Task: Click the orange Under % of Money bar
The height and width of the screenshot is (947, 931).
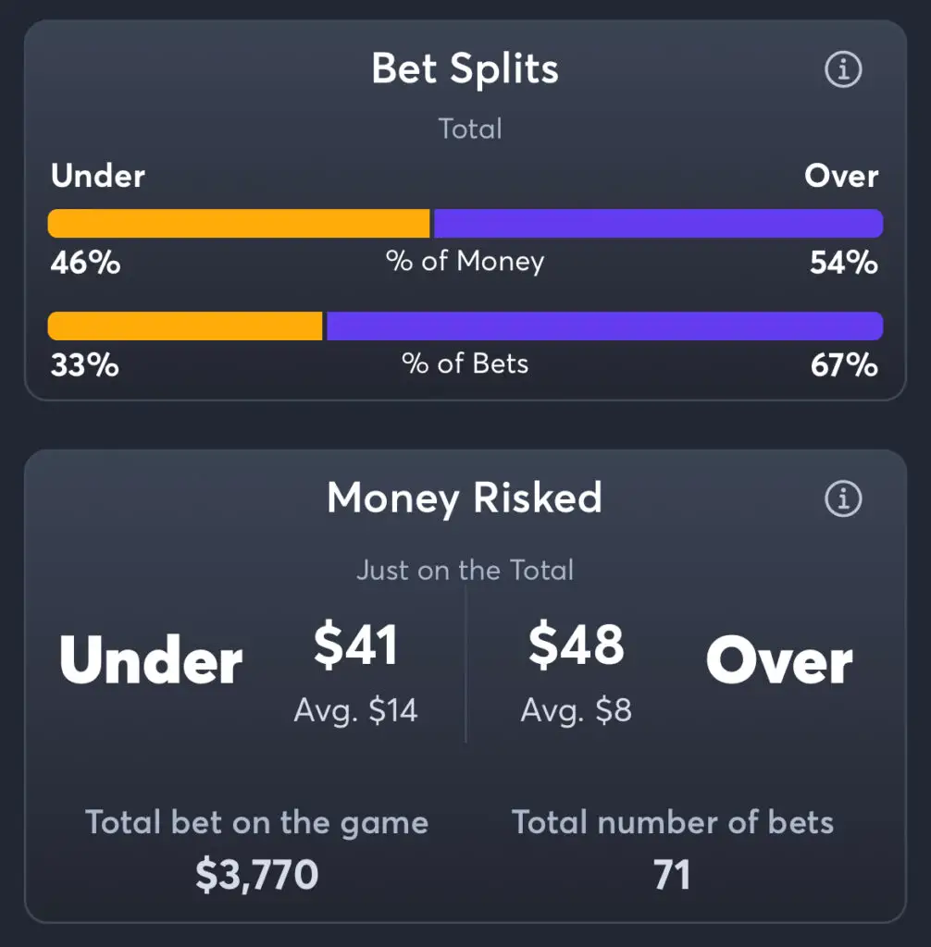Action: (x=239, y=224)
